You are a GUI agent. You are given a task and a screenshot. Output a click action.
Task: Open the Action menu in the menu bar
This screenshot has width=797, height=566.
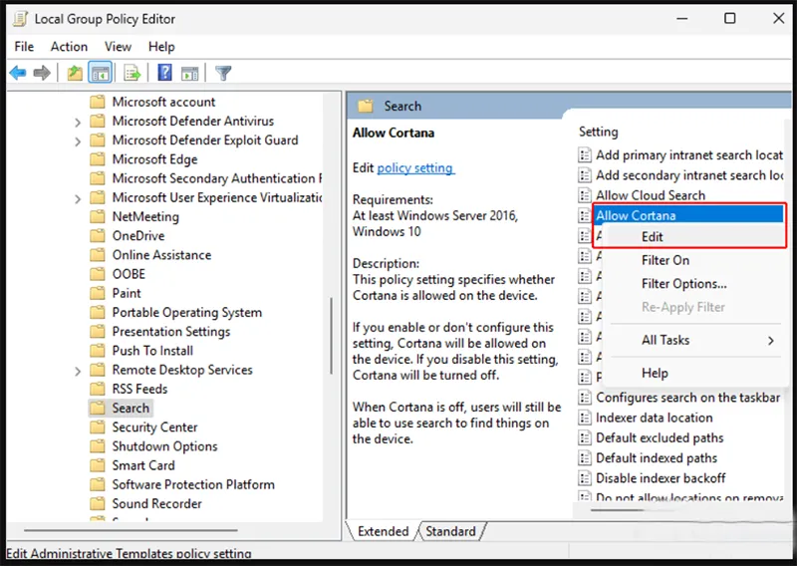[69, 46]
